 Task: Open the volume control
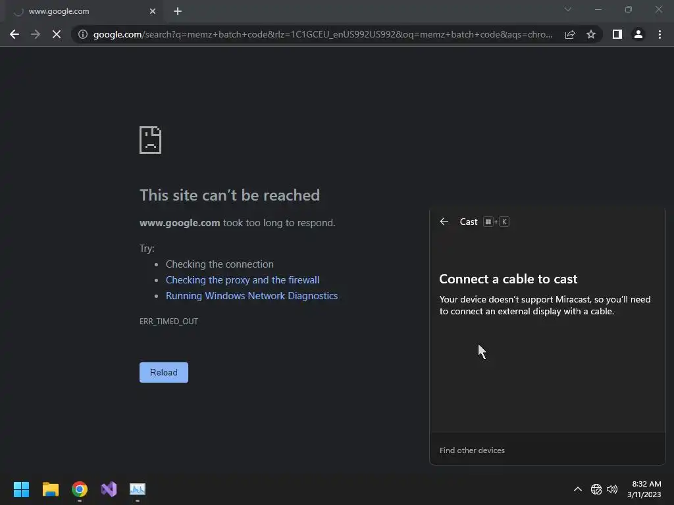pos(612,489)
